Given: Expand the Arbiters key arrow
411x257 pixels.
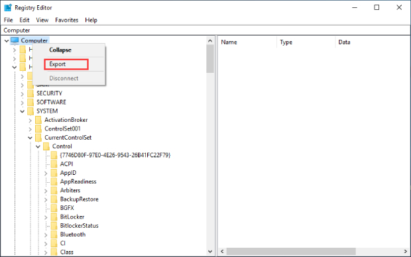Looking at the screenshot, I should pos(46,191).
